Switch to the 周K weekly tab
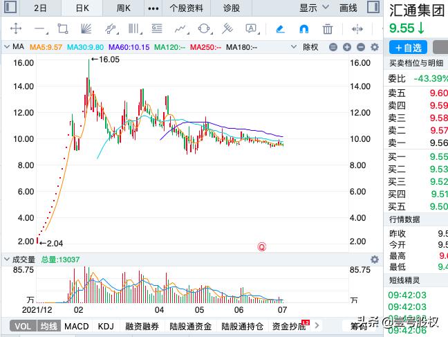 click(x=124, y=8)
